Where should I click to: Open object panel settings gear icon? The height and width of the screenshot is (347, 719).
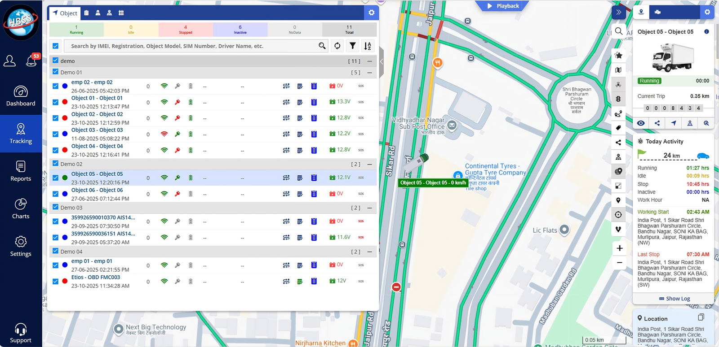[371, 13]
